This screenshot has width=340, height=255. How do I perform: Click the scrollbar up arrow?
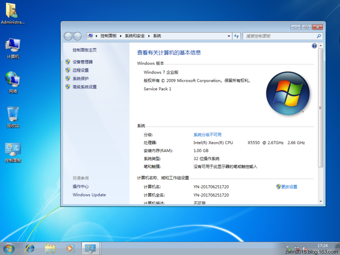click(321, 45)
